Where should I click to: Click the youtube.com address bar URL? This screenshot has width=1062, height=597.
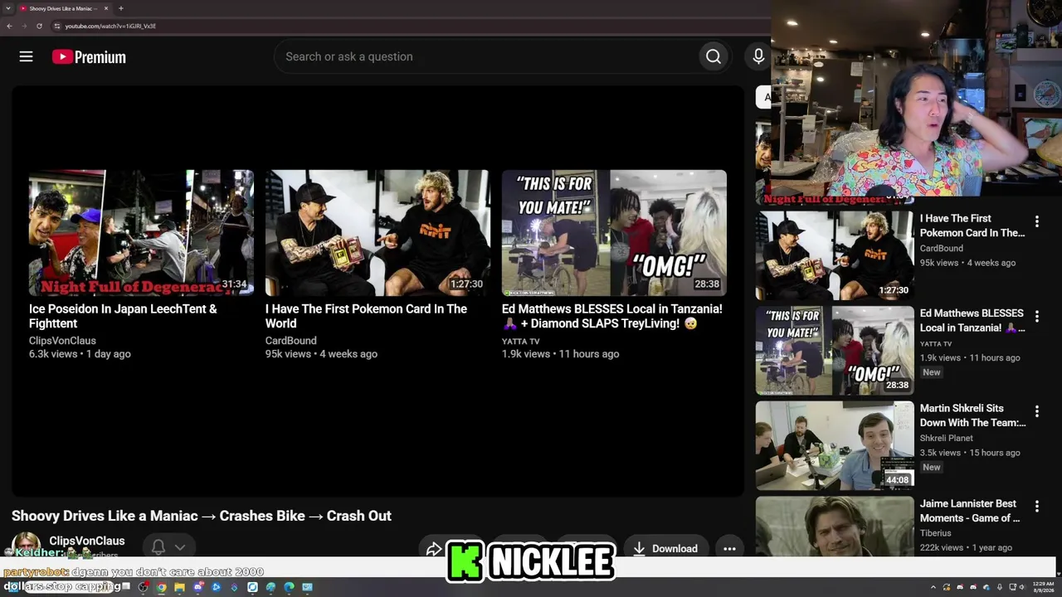110,26
